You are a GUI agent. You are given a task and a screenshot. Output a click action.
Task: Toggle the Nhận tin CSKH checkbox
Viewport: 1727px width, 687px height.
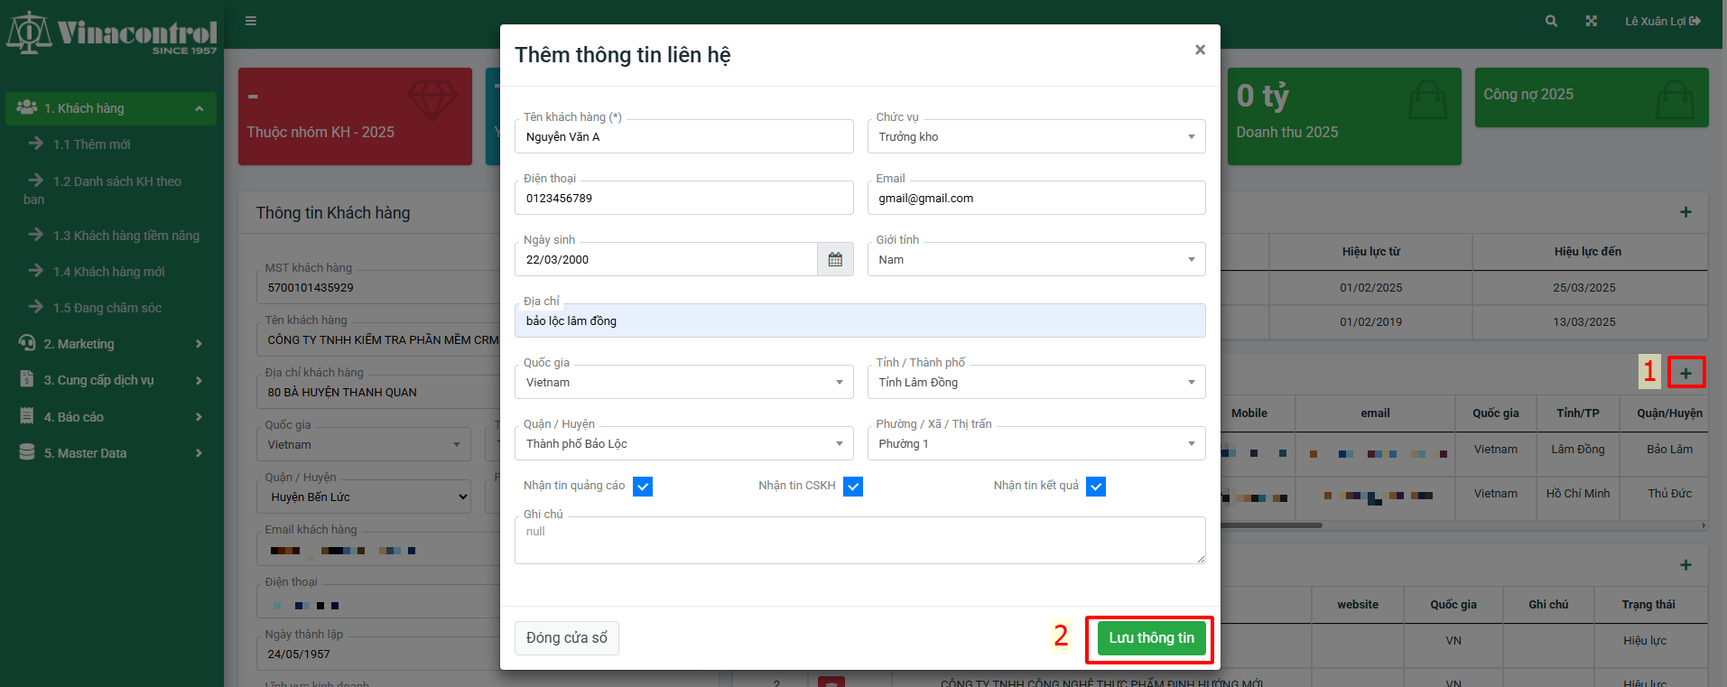click(x=853, y=487)
